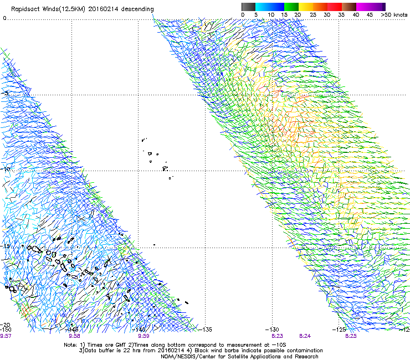Click the "9:57" swath time label

[6, 336]
